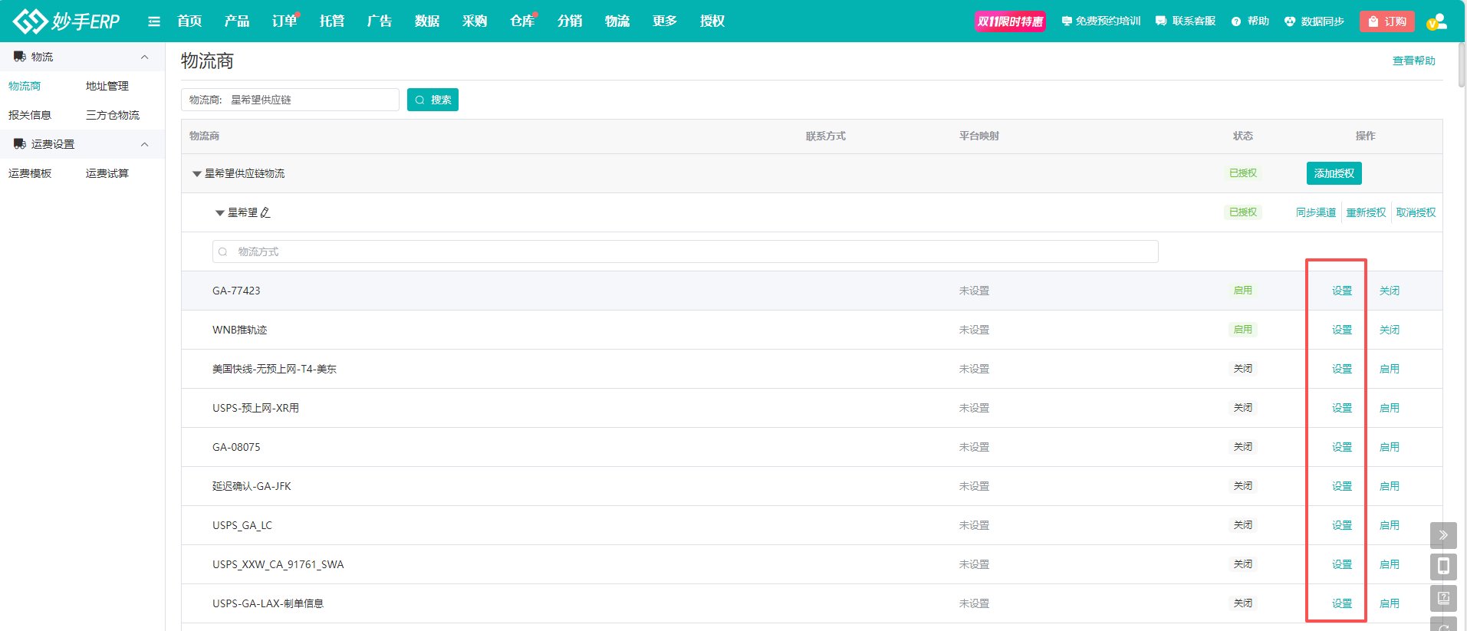
Task: Collapse the 星希望 account row
Action: pyautogui.click(x=219, y=213)
